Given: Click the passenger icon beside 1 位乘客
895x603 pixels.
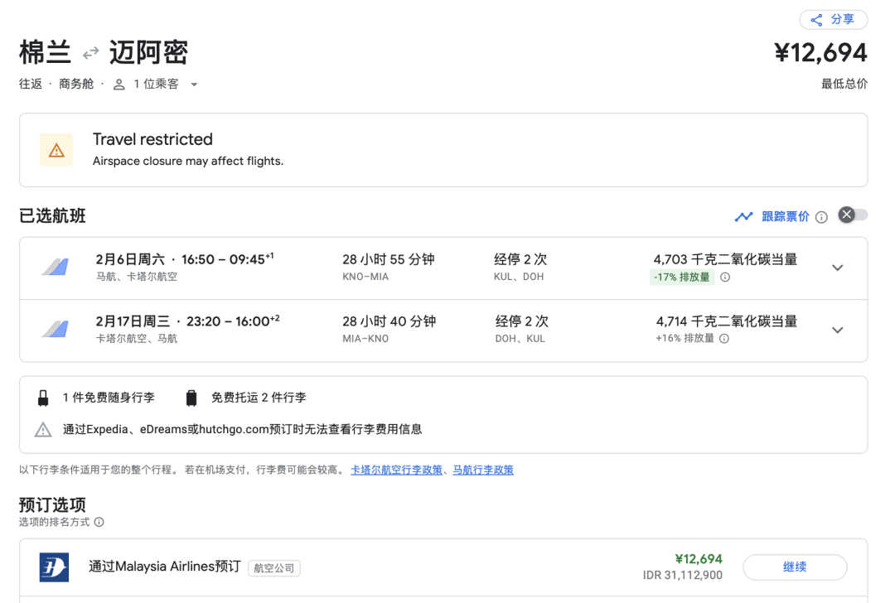Looking at the screenshot, I should (119, 84).
